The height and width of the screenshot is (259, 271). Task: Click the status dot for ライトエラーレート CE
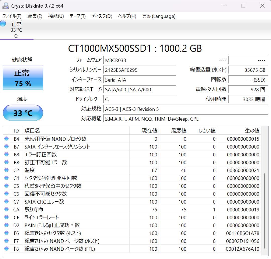[x=7, y=217]
